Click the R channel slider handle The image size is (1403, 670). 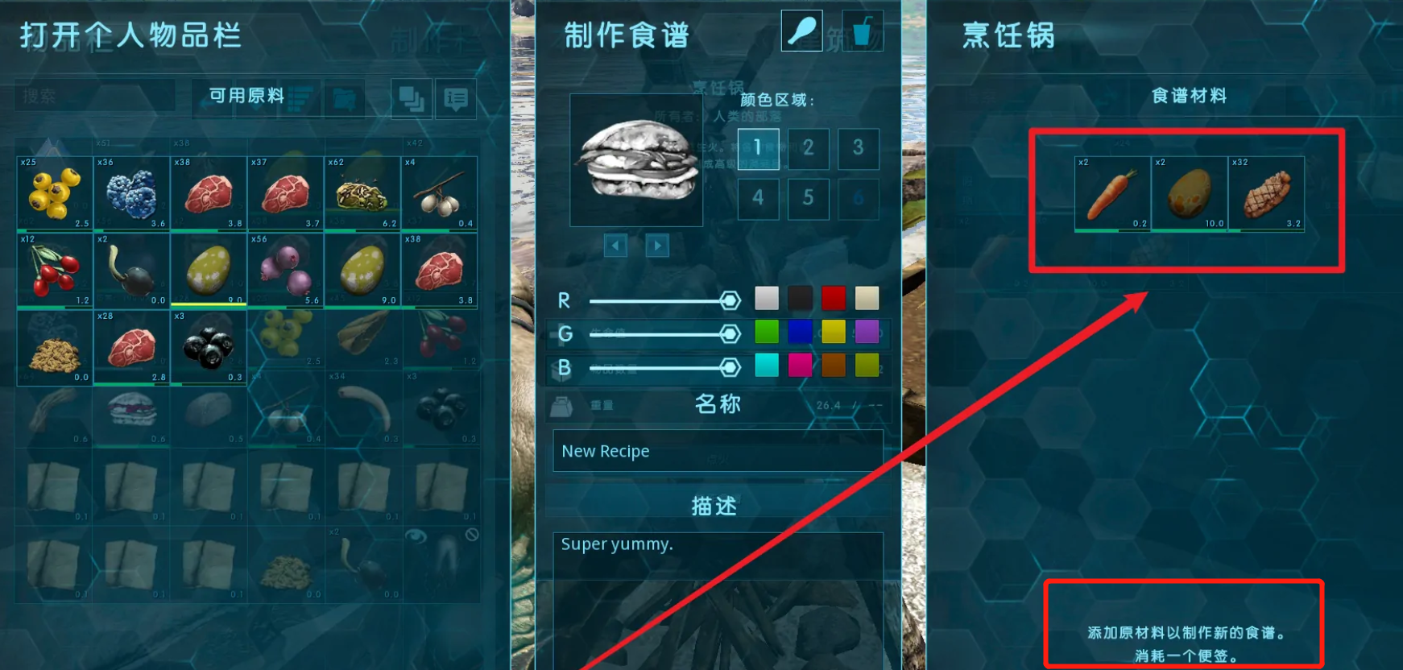pyautogui.click(x=730, y=301)
